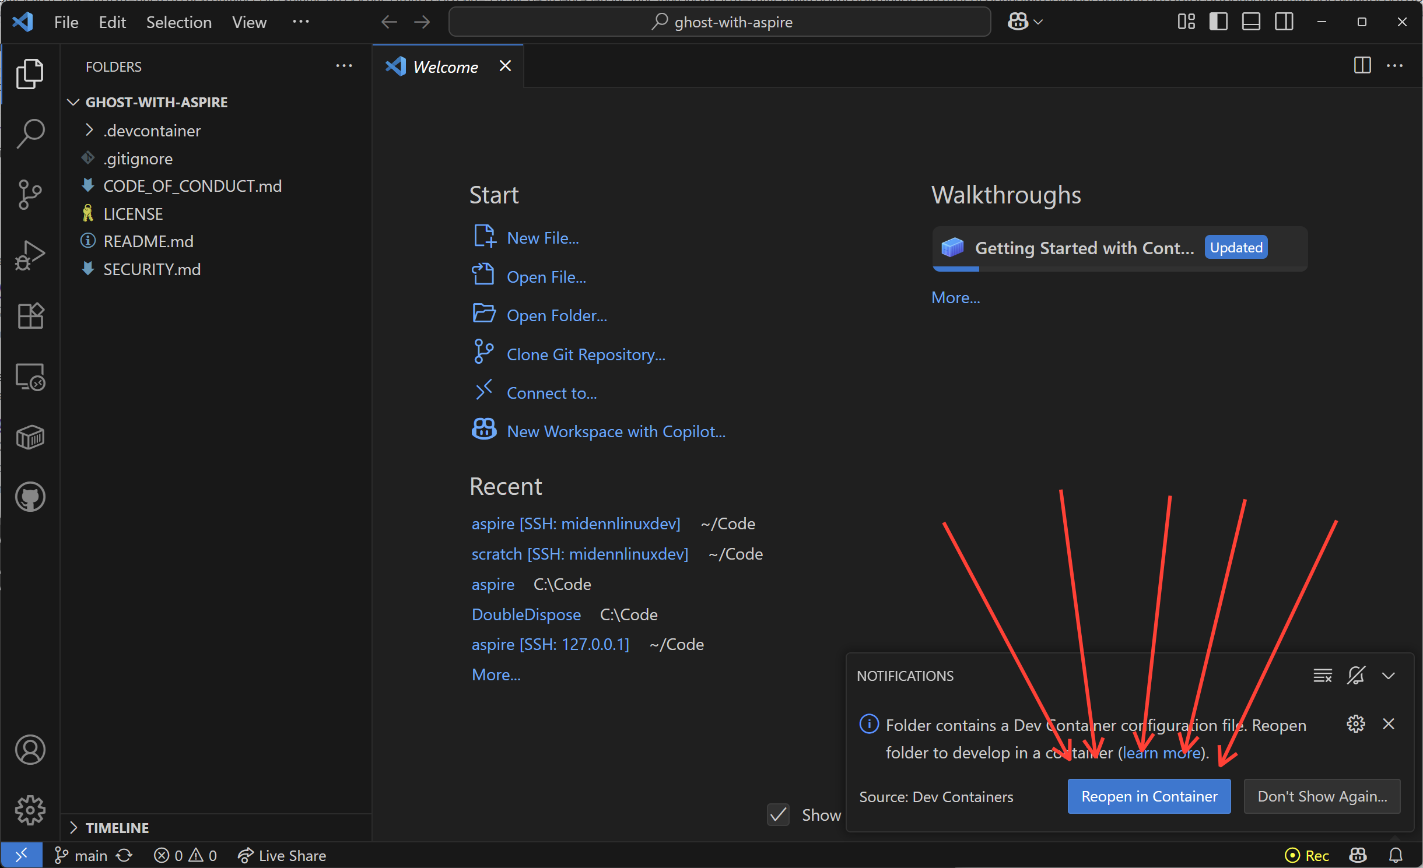Image resolution: width=1423 pixels, height=868 pixels.
Task: Open Remote Explorer in activity bar
Action: (x=30, y=377)
